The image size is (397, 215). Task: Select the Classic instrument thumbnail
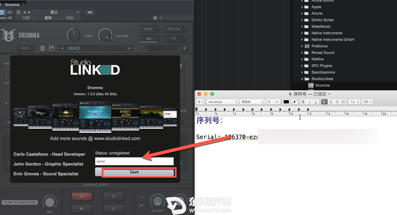pos(125,117)
